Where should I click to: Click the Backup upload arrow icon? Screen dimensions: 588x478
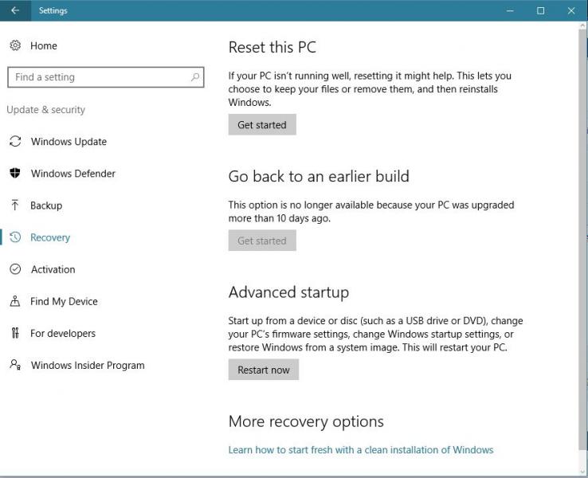pos(14,206)
